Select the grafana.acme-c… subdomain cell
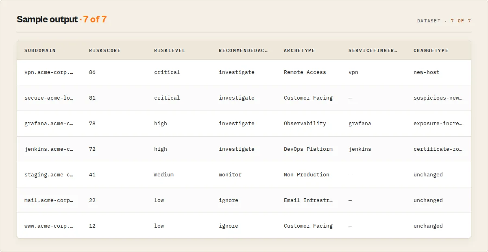Viewport: 488px width, 252px height. pos(49,124)
